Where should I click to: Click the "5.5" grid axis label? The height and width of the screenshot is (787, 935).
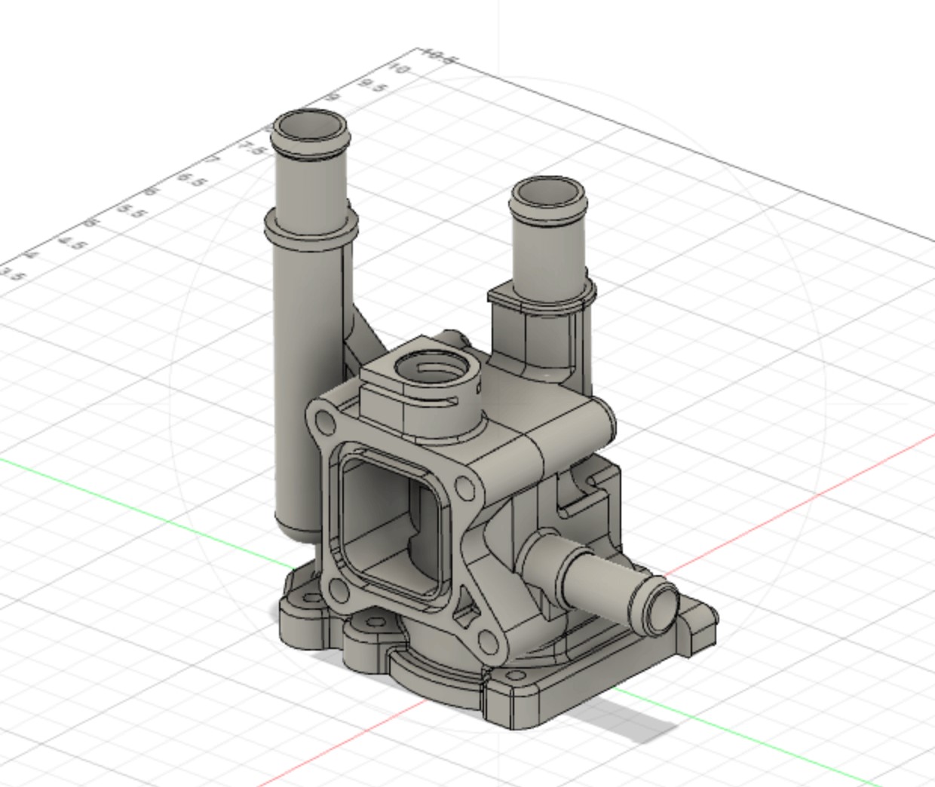tap(133, 212)
